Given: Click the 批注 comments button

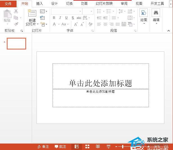Looking at the screenshot, I should (60, 147).
